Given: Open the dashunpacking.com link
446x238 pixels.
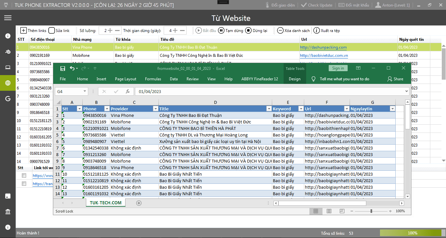Looking at the screenshot, I should [323, 47].
